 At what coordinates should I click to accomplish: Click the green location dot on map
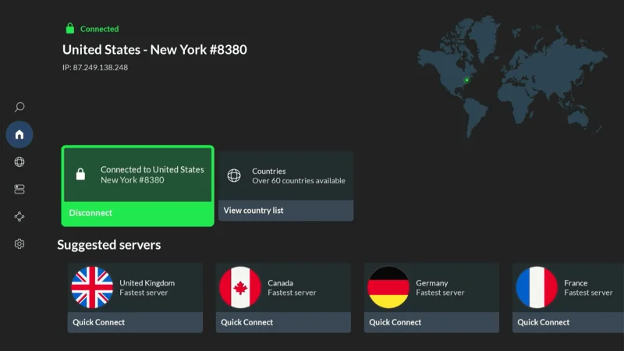pyautogui.click(x=466, y=80)
